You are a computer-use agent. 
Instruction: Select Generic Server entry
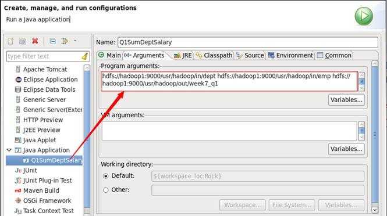(x=44, y=100)
